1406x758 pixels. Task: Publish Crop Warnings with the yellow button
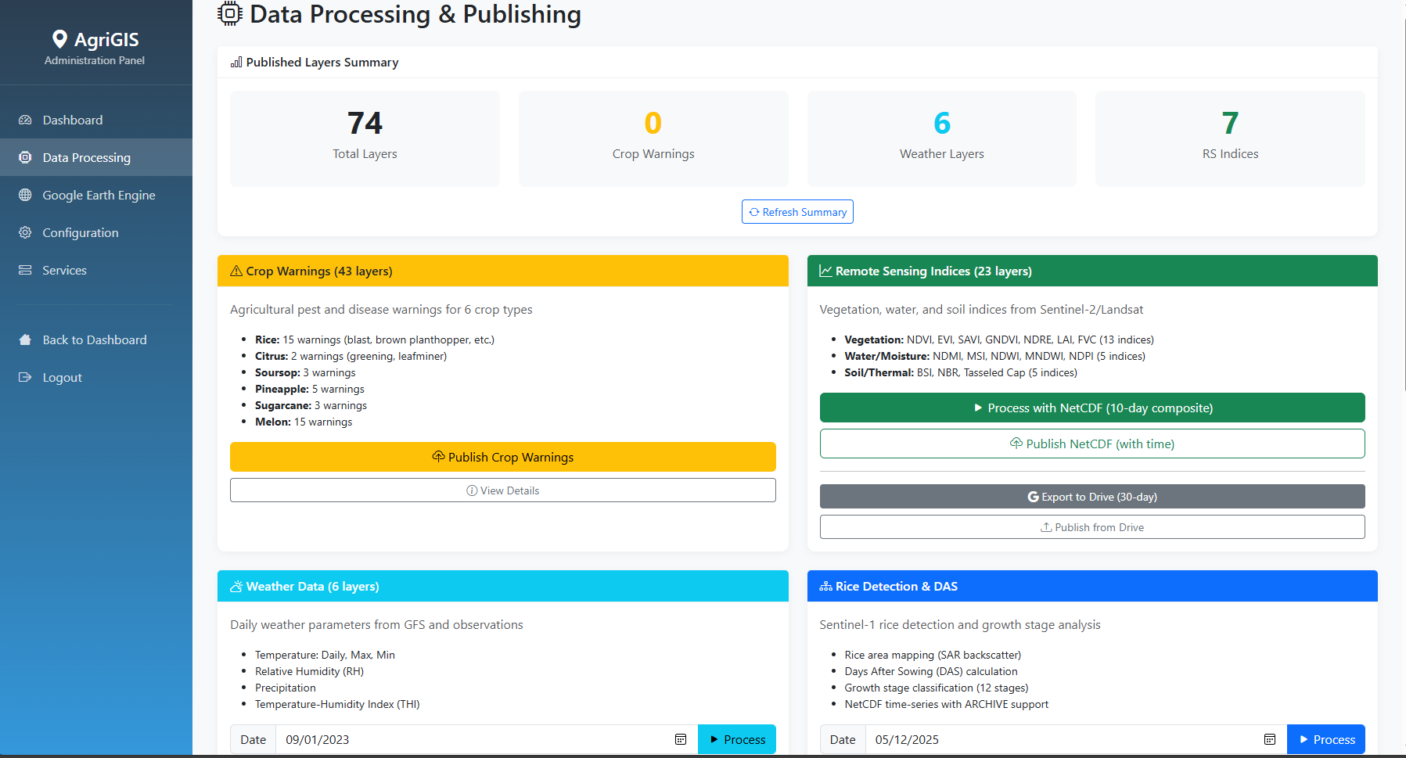(502, 457)
